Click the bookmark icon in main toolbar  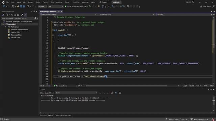pyautogui.click(x=128, y=6)
